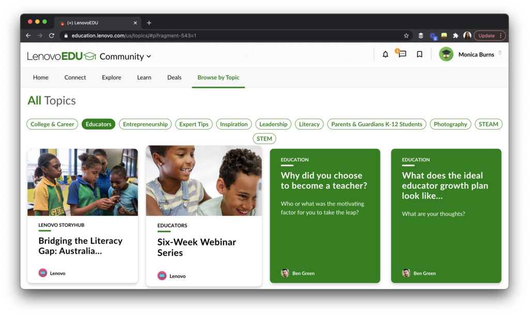Switch to the Deals tab
529x316 pixels.
(x=174, y=77)
